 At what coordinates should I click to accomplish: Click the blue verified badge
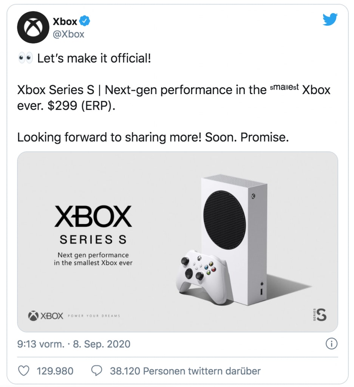[85, 22]
